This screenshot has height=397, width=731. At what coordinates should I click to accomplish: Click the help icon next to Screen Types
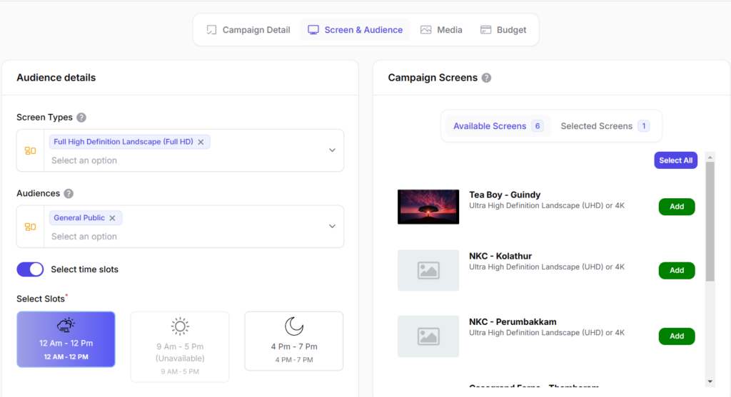click(81, 118)
